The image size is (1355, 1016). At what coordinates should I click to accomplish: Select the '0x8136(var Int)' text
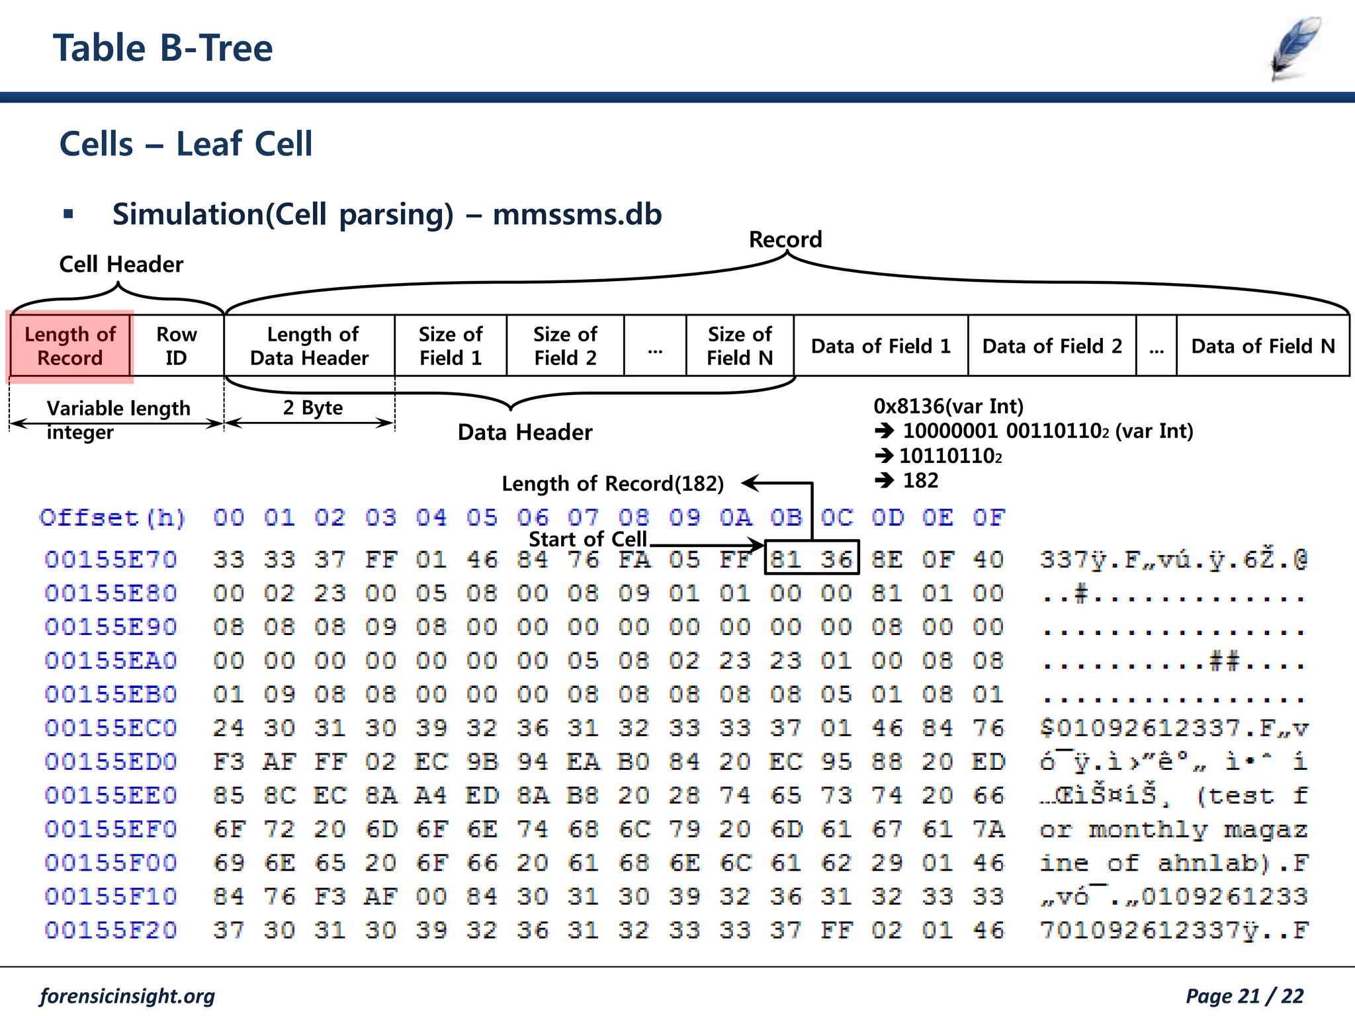click(x=949, y=406)
